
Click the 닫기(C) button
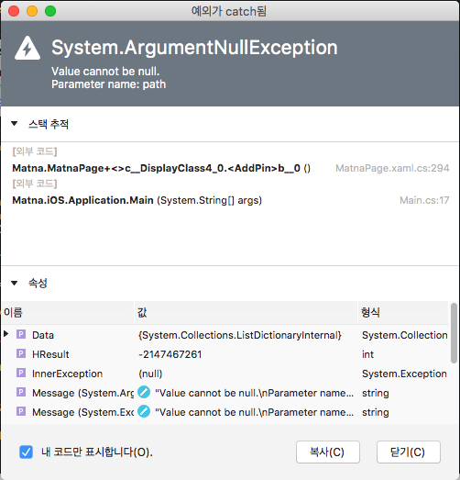pyautogui.click(x=408, y=452)
